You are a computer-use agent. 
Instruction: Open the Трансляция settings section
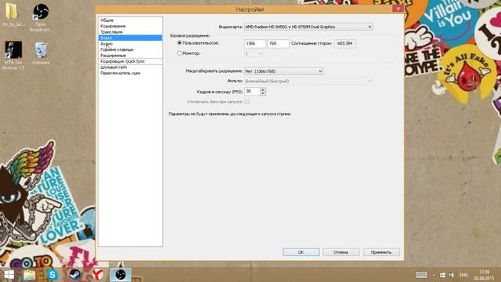pyautogui.click(x=111, y=32)
